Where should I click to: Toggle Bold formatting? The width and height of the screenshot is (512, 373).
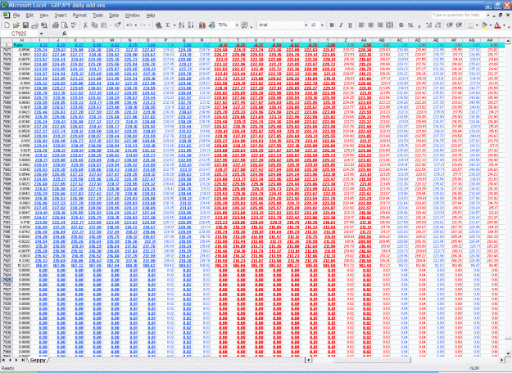(332, 25)
